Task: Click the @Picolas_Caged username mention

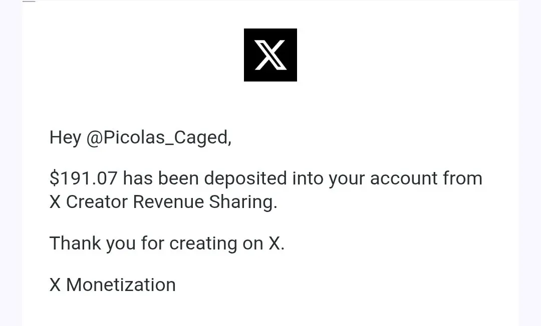Action: click(x=159, y=137)
